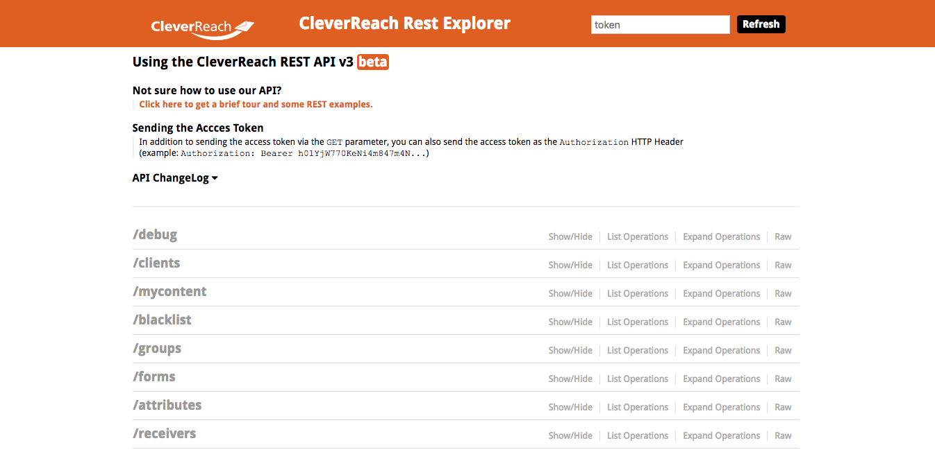Screen dimensions: 935x452
Task: View Raw for /forms
Action: (783, 379)
